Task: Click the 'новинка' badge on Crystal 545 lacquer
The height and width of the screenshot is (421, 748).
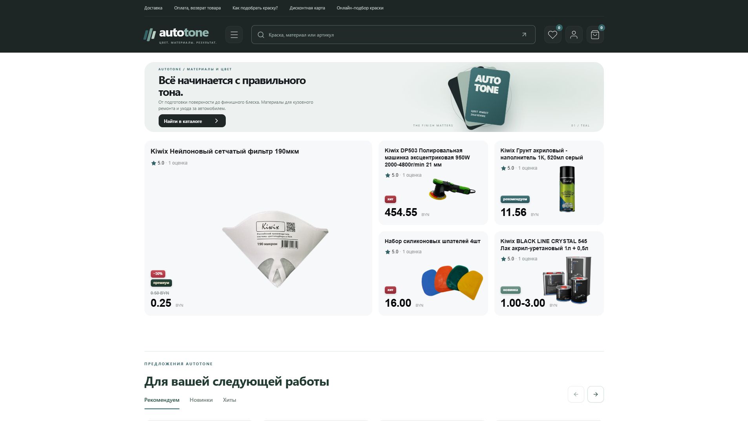Action: (510, 290)
